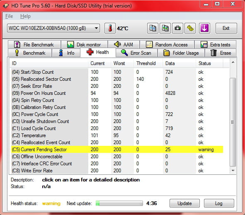
Task: Select the Health tab
Action: [98, 52]
